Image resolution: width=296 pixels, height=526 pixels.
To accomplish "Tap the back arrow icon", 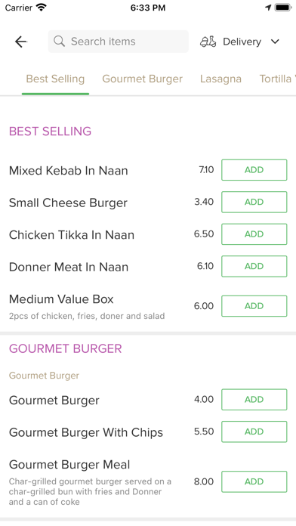I will point(21,42).
